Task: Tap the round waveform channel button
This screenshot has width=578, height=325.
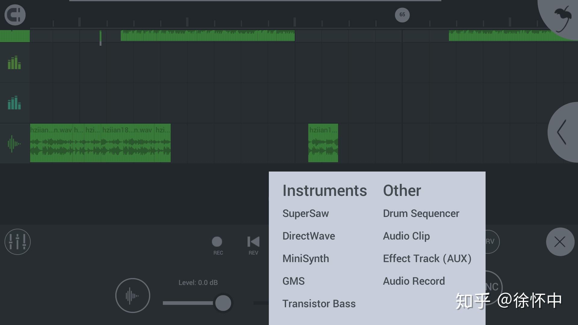Action: click(132, 296)
